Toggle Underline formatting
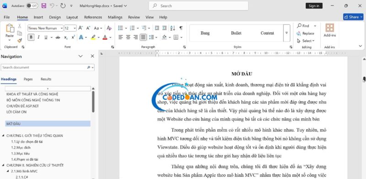This screenshot has height=179, width=366. coord(46,37)
